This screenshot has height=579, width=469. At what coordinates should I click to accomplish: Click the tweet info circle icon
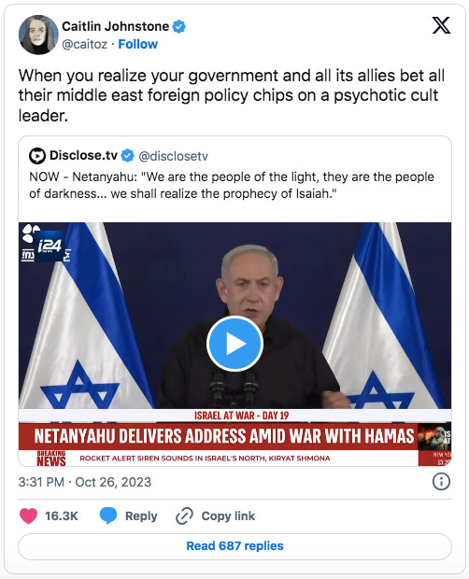[x=441, y=482]
